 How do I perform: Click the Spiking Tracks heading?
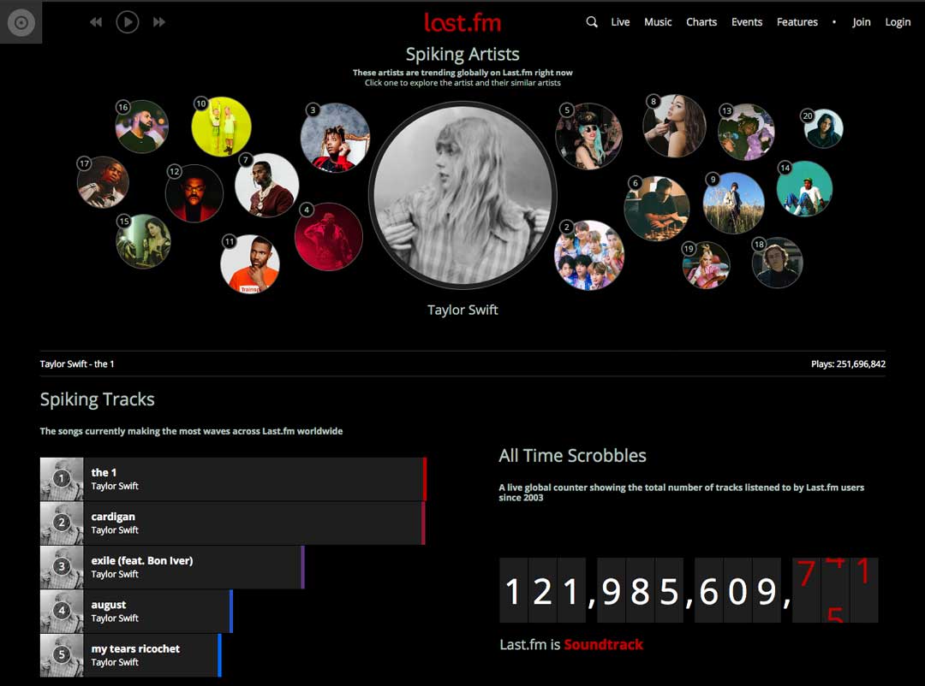pyautogui.click(x=98, y=399)
